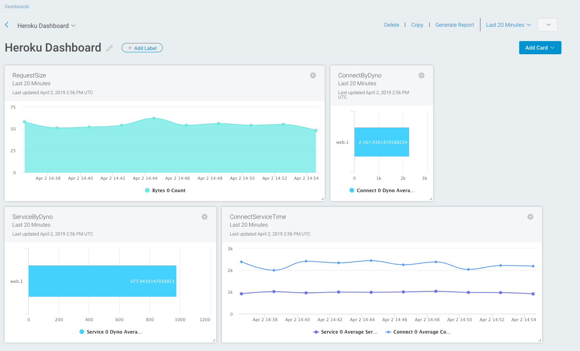
Task: Toggle the Connect 0 Dyno Avera... legend item
Action: click(382, 190)
